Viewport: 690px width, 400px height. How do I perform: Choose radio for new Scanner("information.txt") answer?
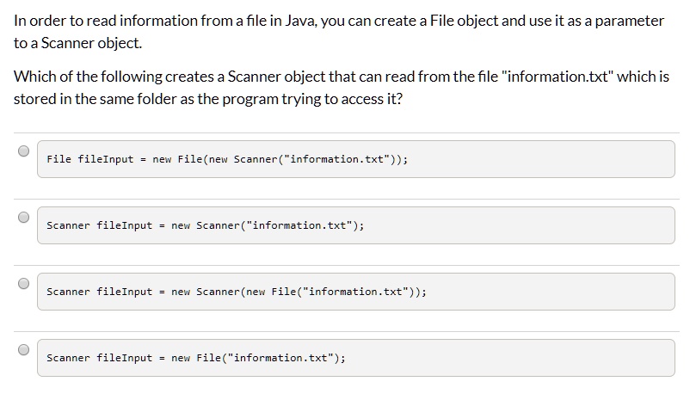23,217
